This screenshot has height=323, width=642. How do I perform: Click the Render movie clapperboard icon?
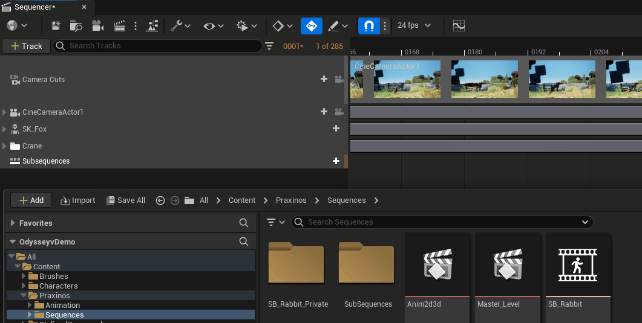[x=119, y=26]
